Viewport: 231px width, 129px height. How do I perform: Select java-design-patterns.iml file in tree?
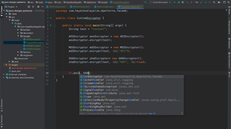tap(22, 68)
